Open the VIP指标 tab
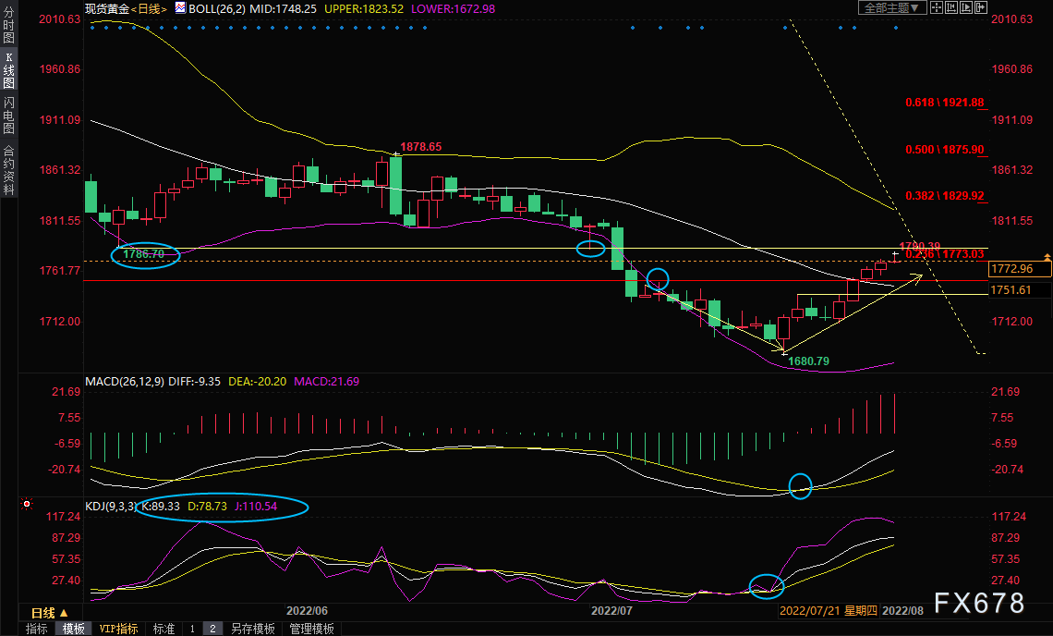Screen dimensions: 1053x636 coord(118,629)
